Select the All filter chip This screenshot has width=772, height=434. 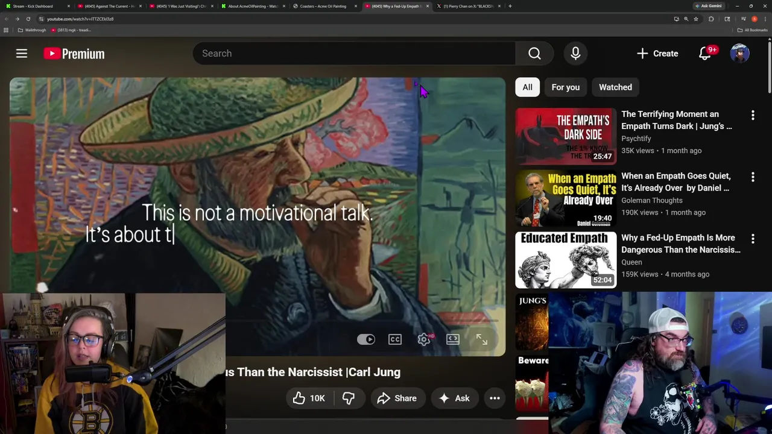tap(528, 87)
